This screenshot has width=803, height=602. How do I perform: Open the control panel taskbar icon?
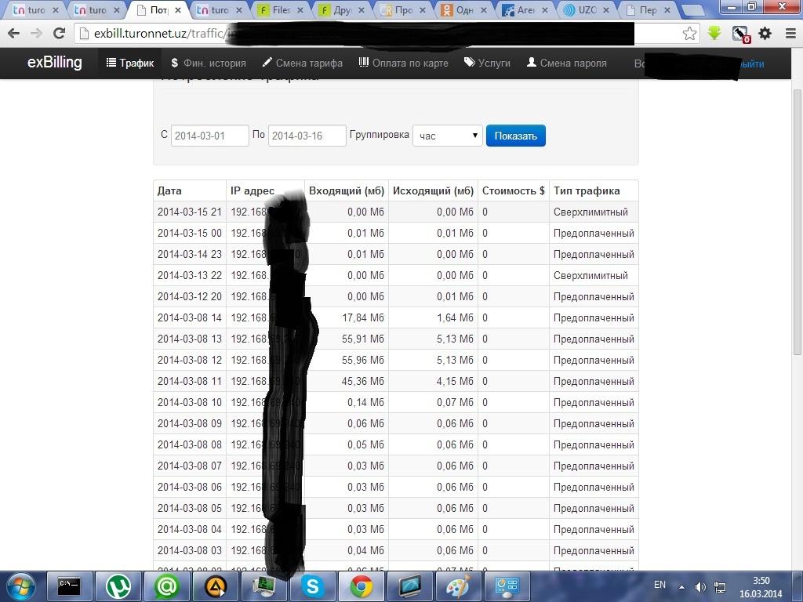(x=507, y=586)
